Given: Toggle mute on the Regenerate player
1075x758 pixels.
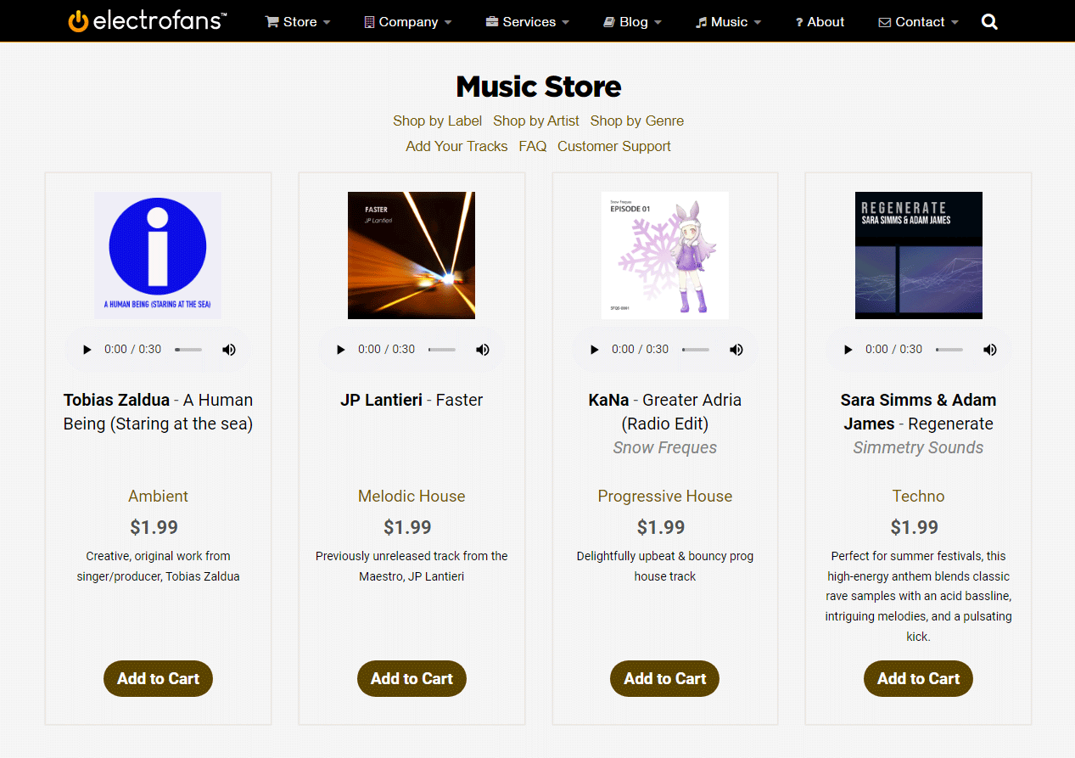Looking at the screenshot, I should pos(989,350).
